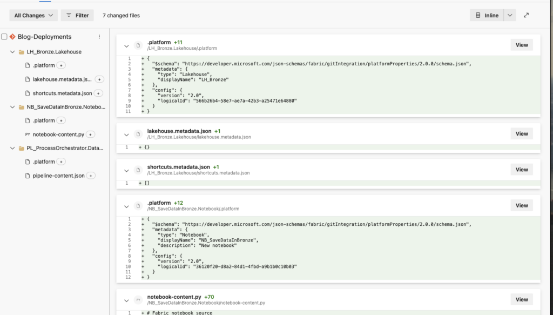Click the file icon in shortcuts.metadata.json diff header

[138, 170]
